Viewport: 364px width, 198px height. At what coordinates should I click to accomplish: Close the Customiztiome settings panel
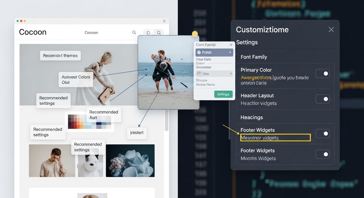331,30
